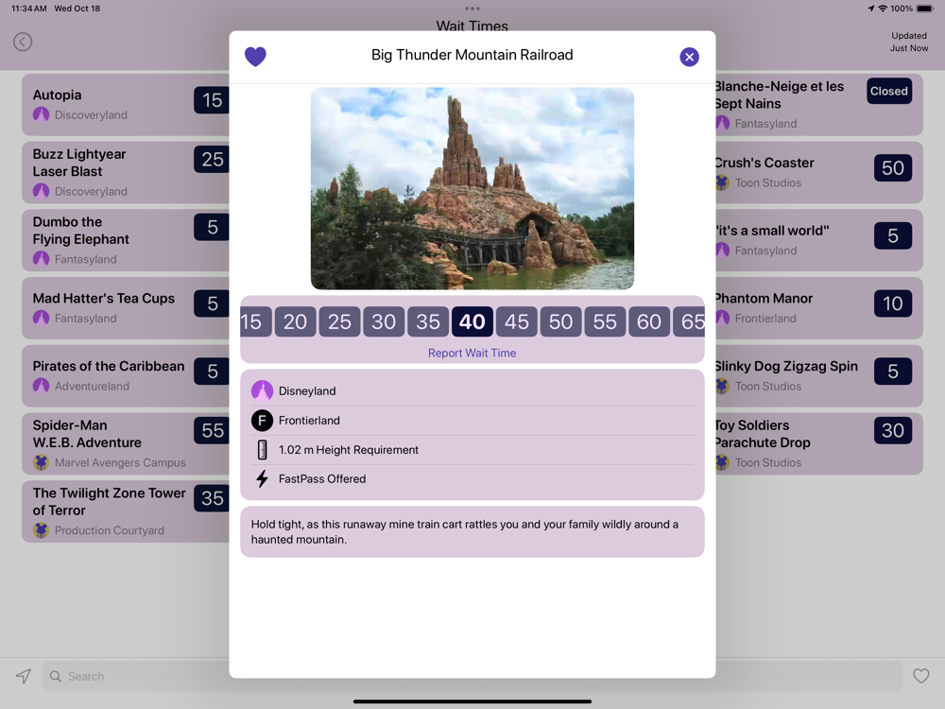945x709 pixels.
Task: Open Toy Soldiers Parachute Drop card
Action: (819, 443)
